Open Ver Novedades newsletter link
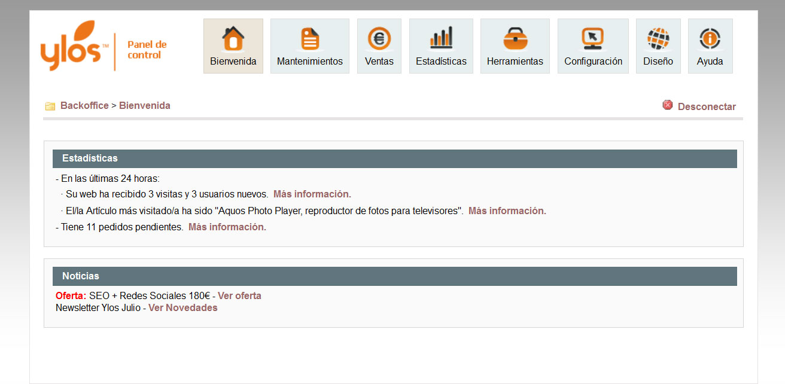The width and height of the screenshot is (785, 384). (x=183, y=308)
